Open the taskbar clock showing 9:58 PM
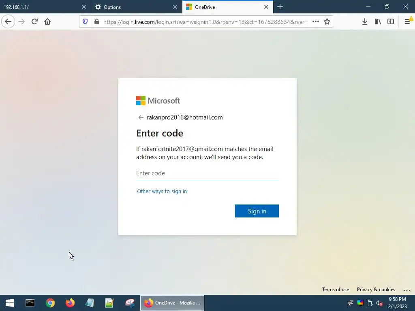This screenshot has width=415, height=311. 397,303
